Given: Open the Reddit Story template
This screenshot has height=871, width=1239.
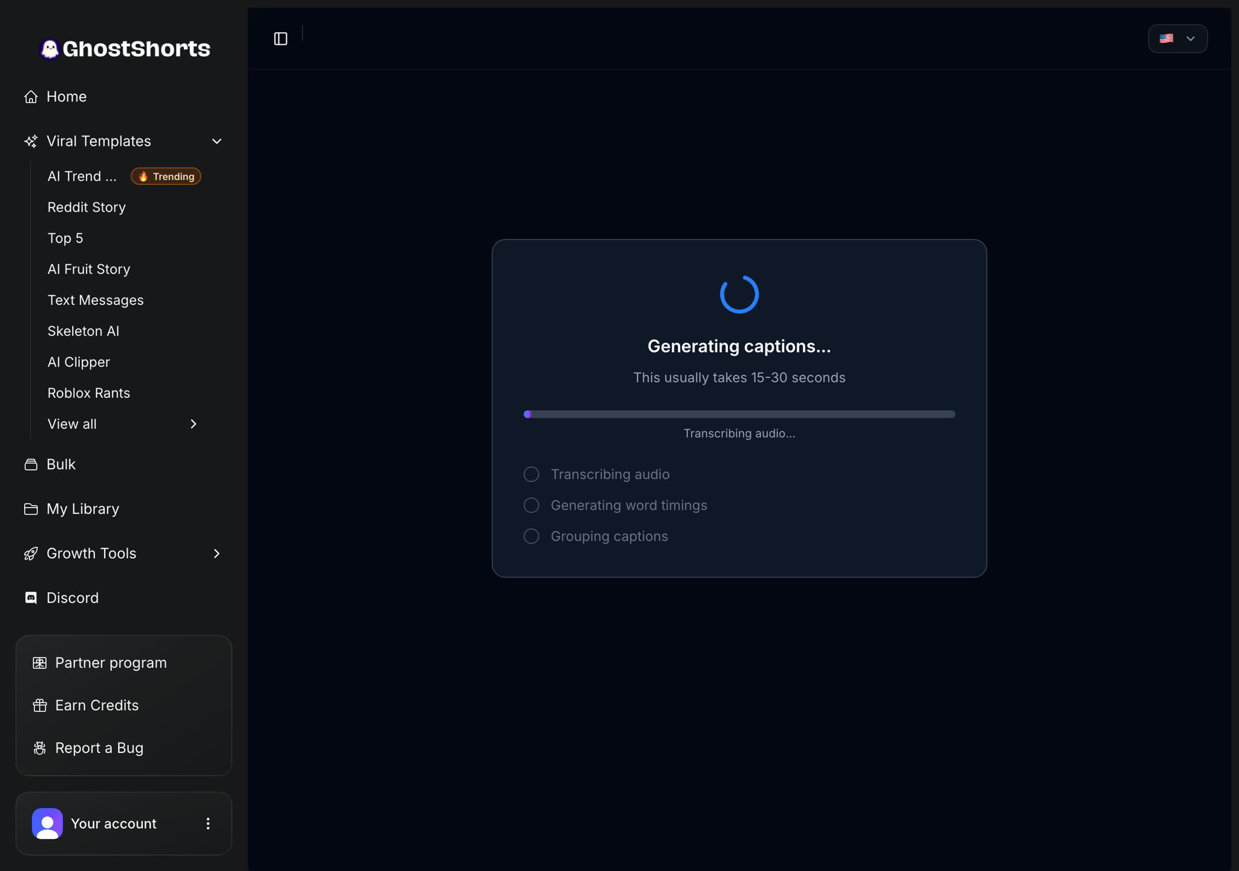Looking at the screenshot, I should 87,207.
